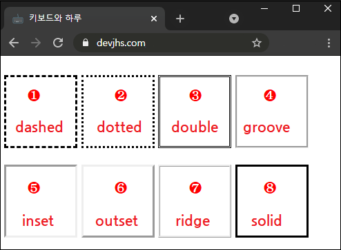341x250 pixels.
Task: Click the ridge border box
Action: 195,201
